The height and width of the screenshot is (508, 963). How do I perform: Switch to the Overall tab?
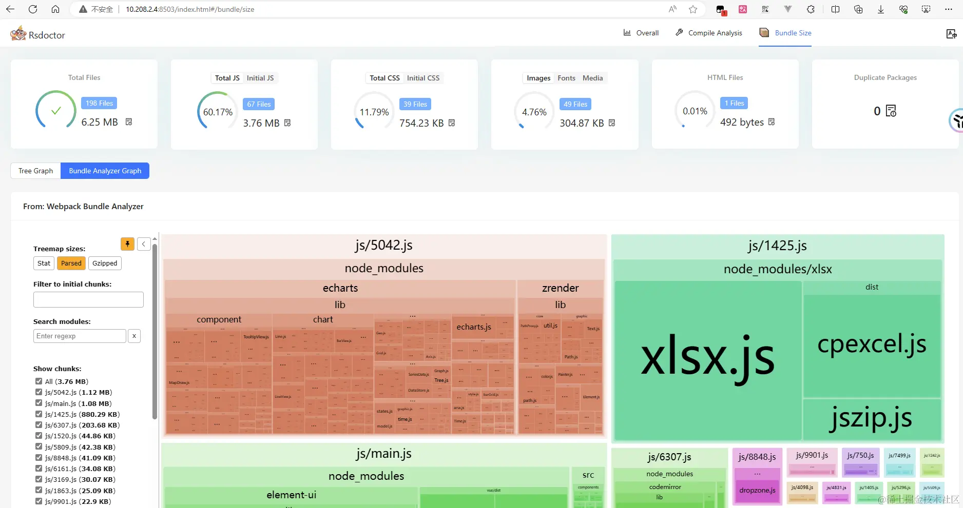click(641, 33)
